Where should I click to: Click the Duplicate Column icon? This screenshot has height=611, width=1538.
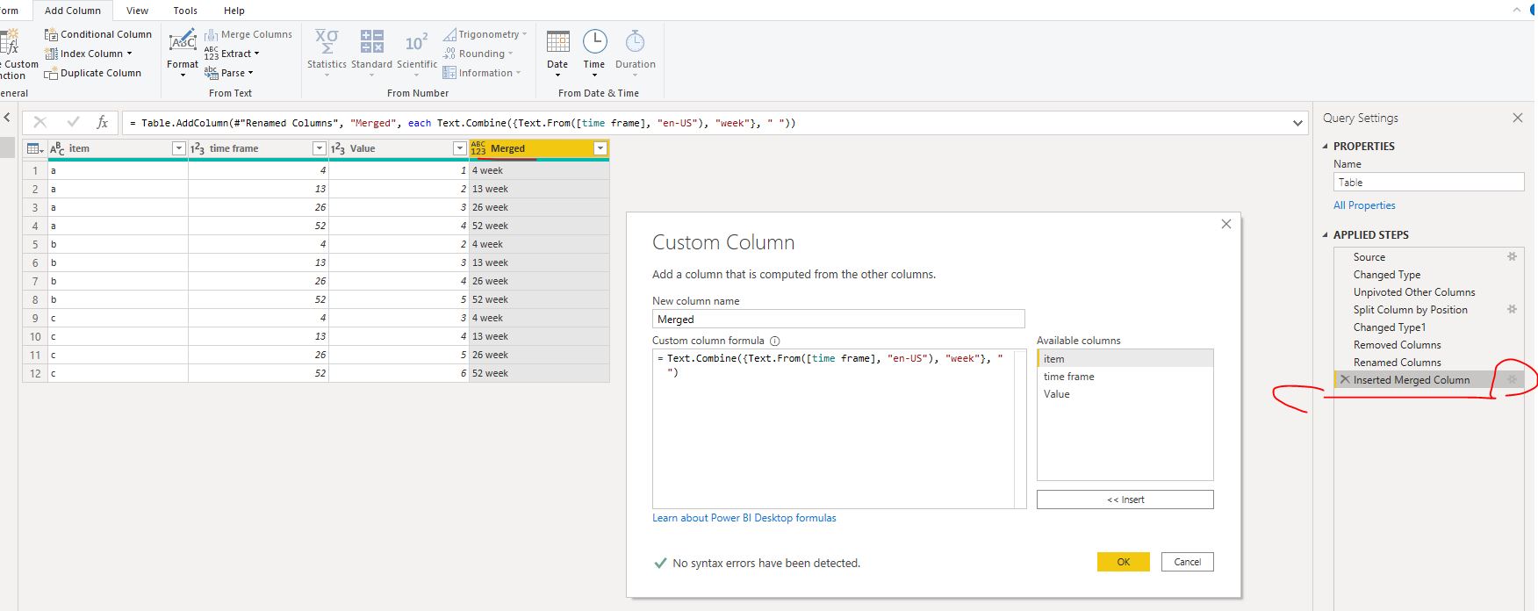click(x=51, y=73)
